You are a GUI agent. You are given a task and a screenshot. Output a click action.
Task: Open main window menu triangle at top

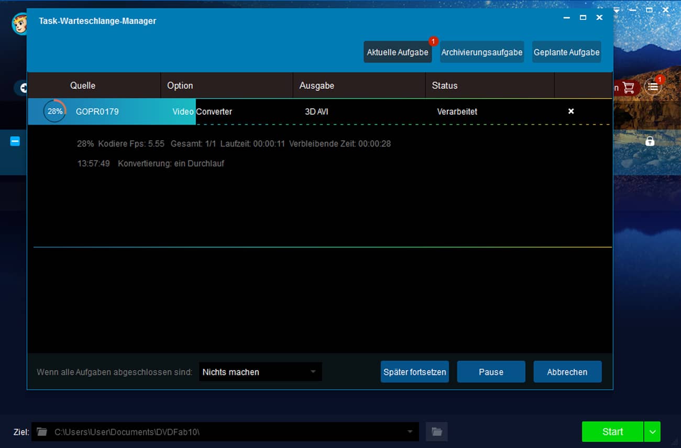(x=617, y=10)
